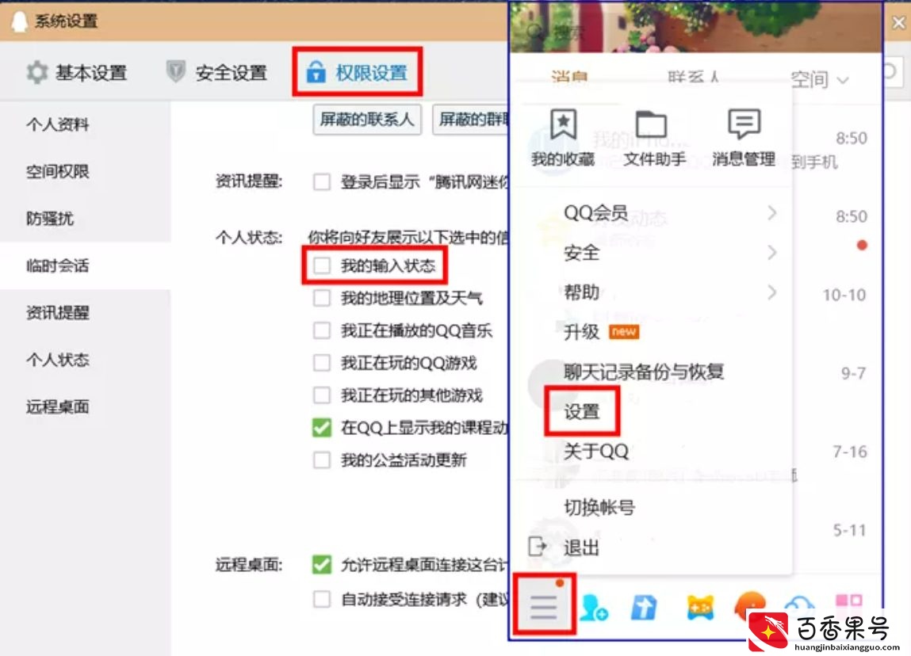This screenshot has height=656, width=911.
Task: Open the cloud icon in QQ bottom bar
Action: coord(799,605)
